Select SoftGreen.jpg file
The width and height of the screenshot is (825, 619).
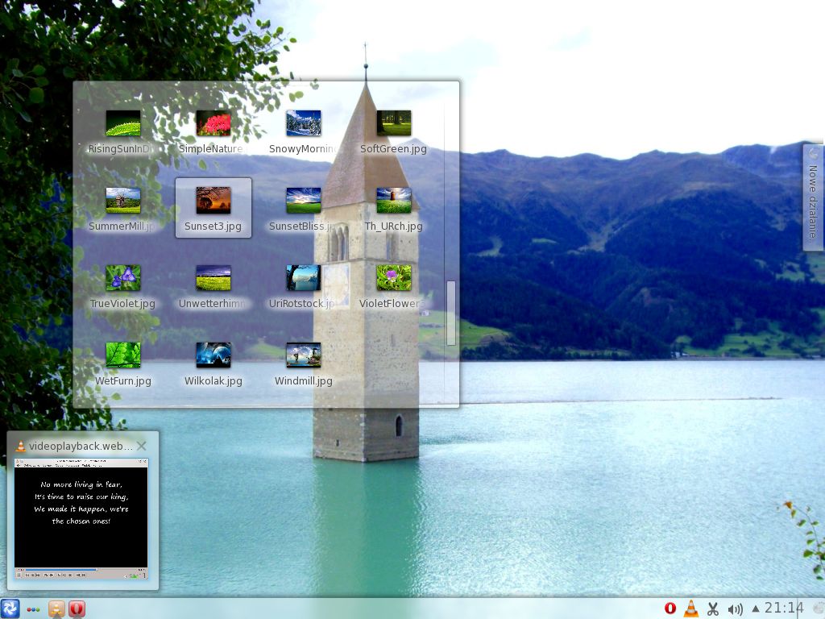[x=393, y=132]
